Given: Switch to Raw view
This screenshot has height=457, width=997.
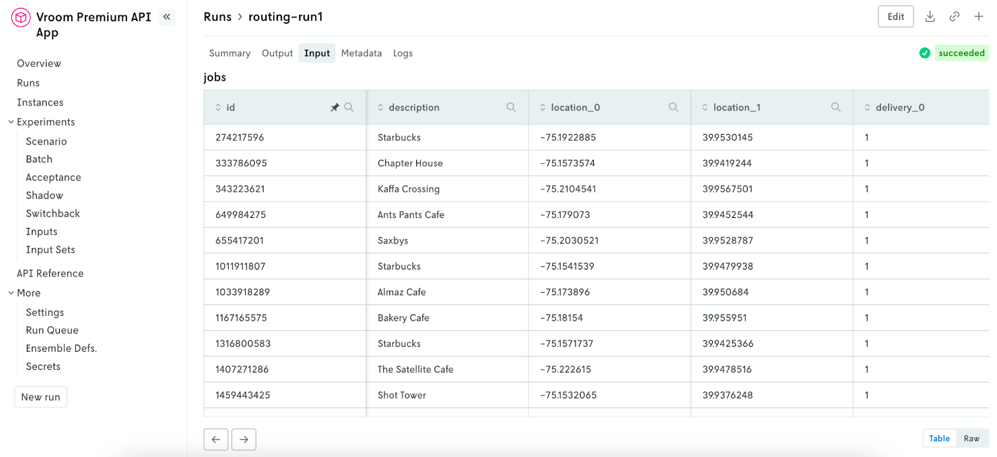Looking at the screenshot, I should point(971,438).
